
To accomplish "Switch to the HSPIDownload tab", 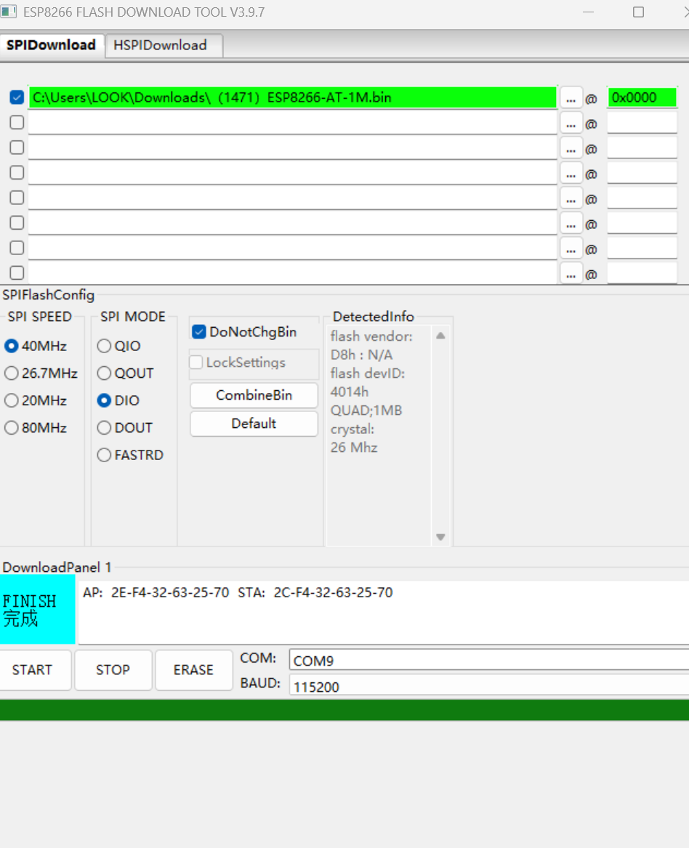I will tap(164, 45).
